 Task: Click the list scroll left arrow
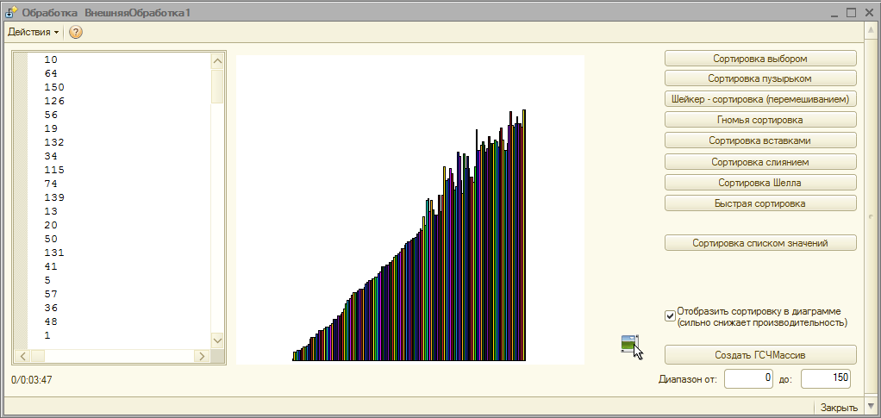(23, 356)
